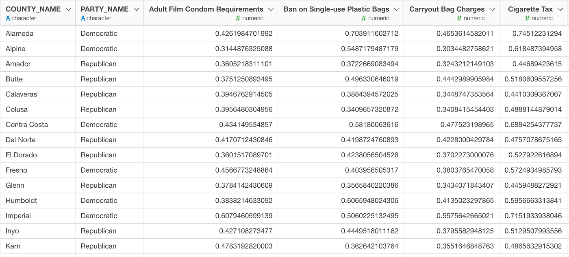
Task: Click the Contra Costa county cell
Action: 27,124
